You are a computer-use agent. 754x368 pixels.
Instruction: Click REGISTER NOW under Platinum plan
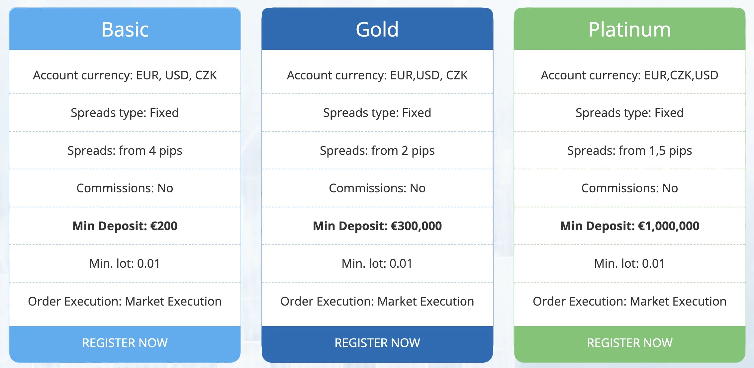[x=630, y=343]
